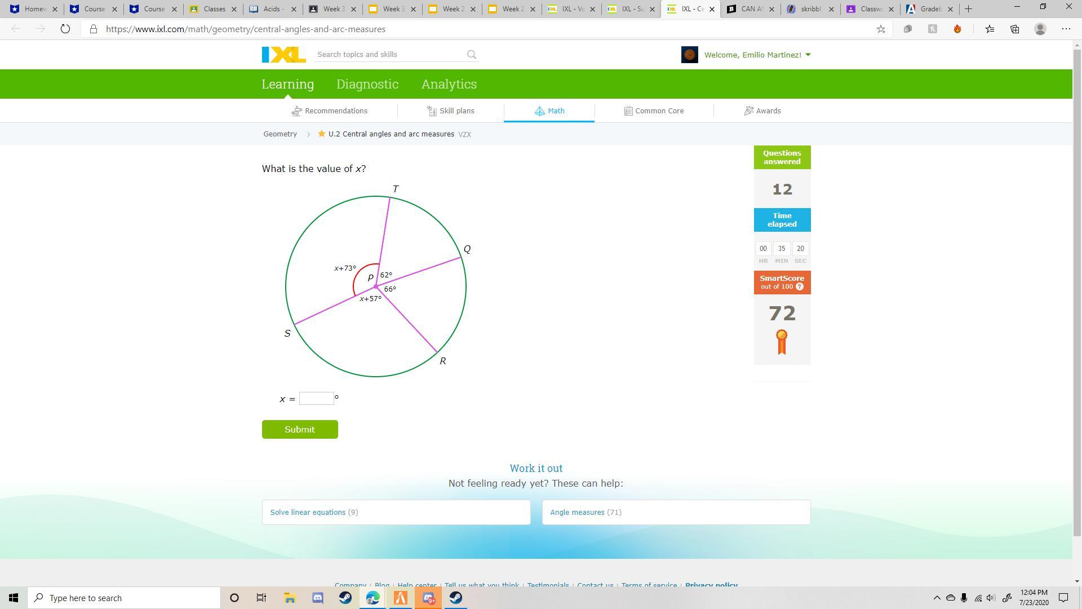Click the SmartScore help question mark
The width and height of the screenshot is (1082, 609).
pyautogui.click(x=800, y=287)
